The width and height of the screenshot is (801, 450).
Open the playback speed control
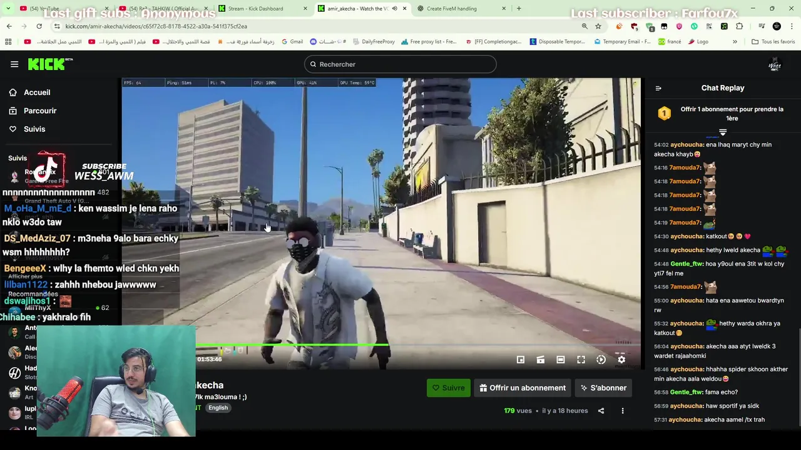[x=601, y=359]
